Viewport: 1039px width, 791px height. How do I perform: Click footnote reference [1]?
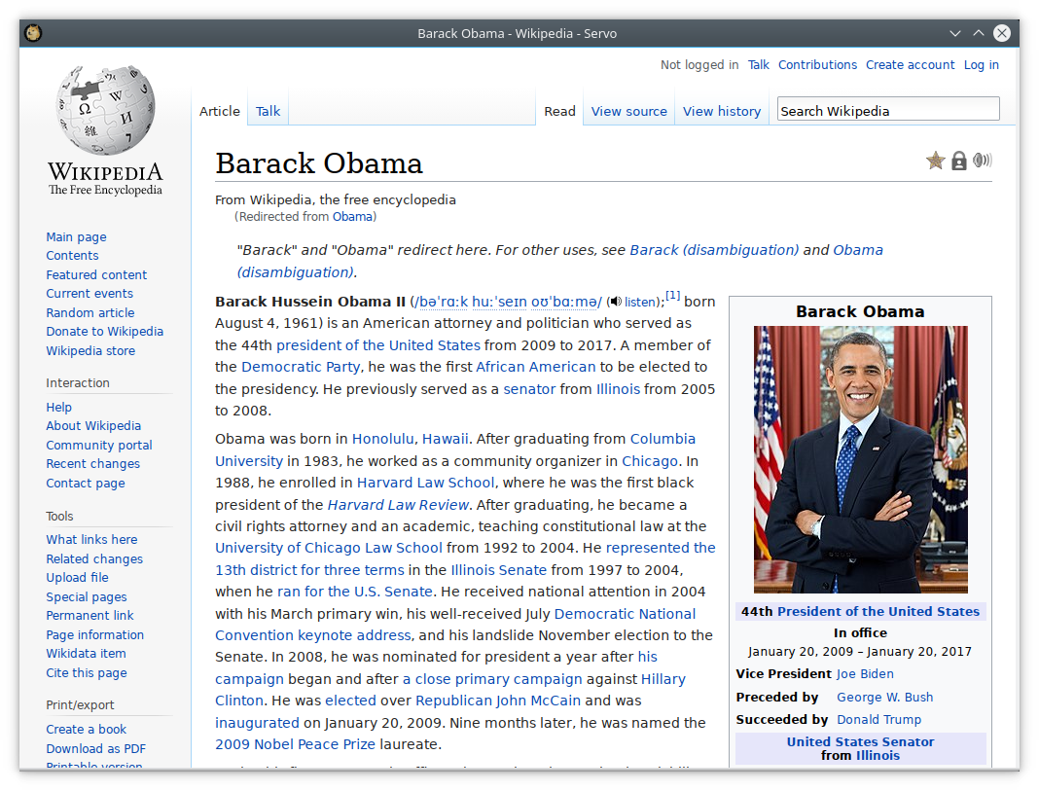672,296
